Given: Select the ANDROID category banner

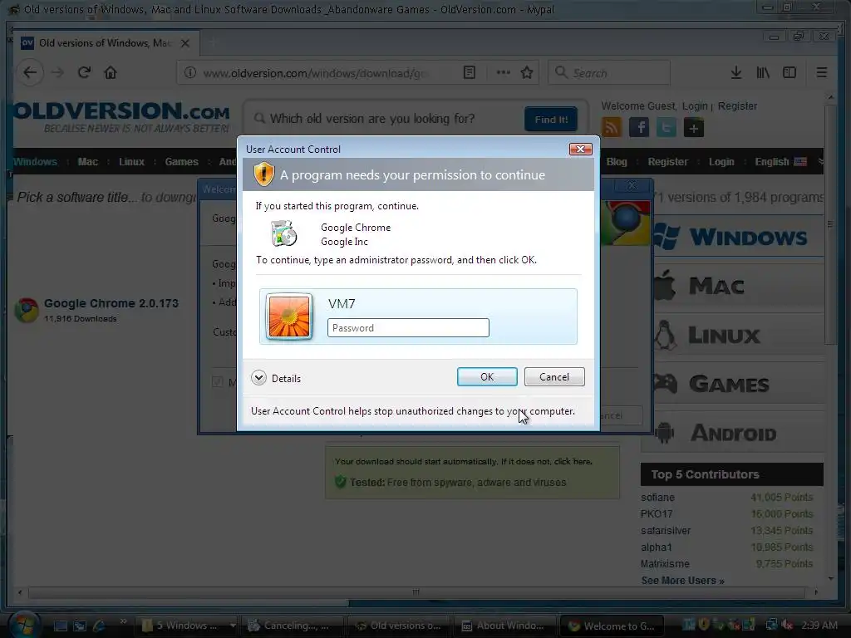Looking at the screenshot, I should [733, 432].
